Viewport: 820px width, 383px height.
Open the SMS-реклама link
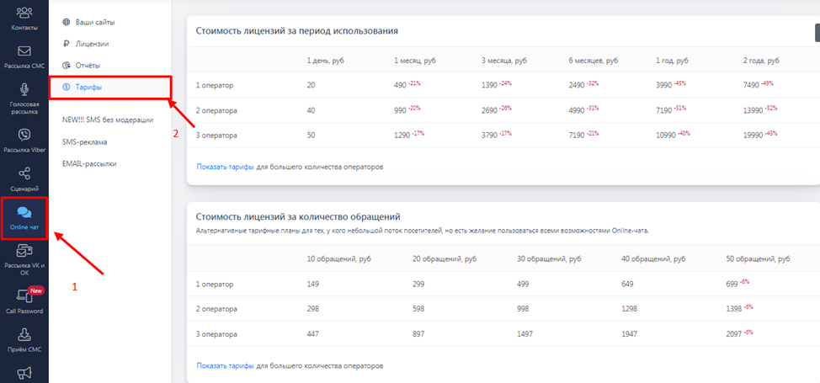(88, 141)
